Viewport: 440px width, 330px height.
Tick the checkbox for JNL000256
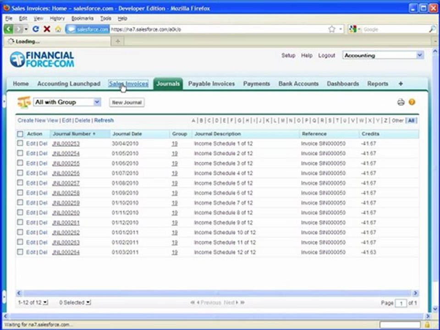[20, 173]
